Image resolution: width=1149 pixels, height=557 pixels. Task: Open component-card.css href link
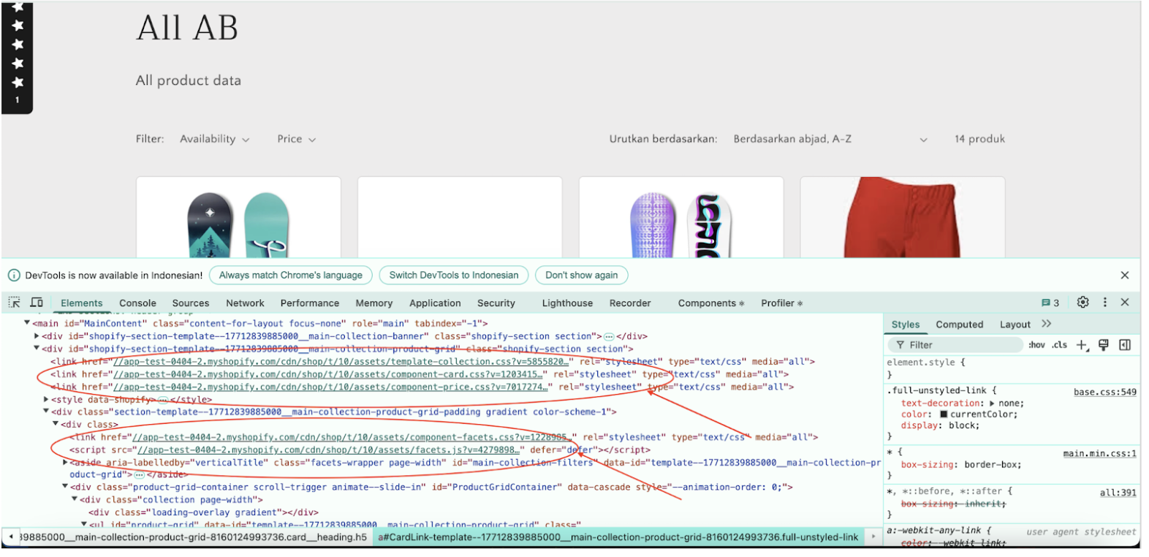point(328,374)
